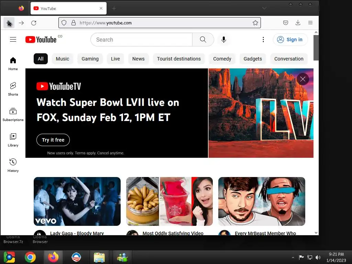Viewport: 352px width, 264px height.
Task: Close the YouTube tab
Action: [101, 8]
